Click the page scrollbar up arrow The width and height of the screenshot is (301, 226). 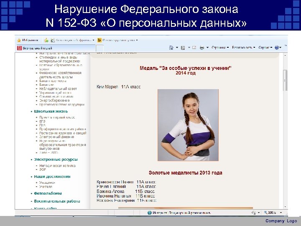[x=285, y=56]
